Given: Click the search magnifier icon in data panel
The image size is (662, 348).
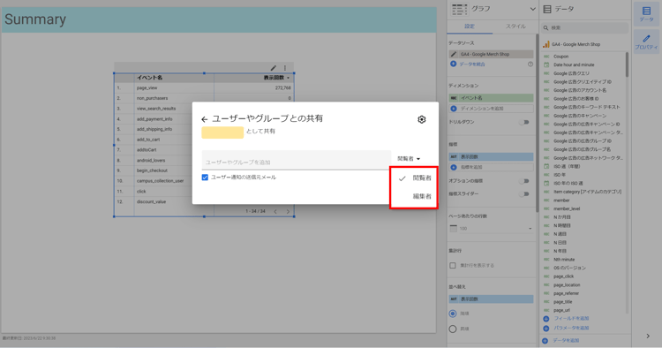Looking at the screenshot, I should point(545,28).
